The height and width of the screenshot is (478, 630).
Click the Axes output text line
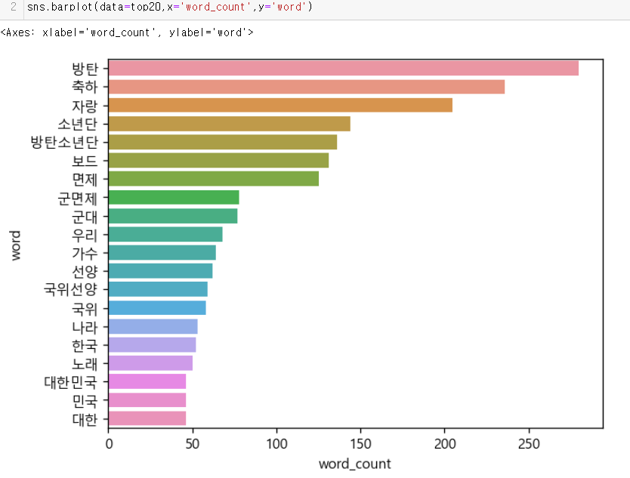point(127,32)
